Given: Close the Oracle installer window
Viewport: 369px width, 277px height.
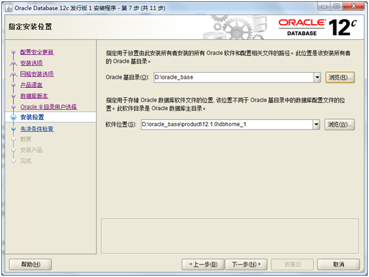Looking at the screenshot, I should coord(354,7).
